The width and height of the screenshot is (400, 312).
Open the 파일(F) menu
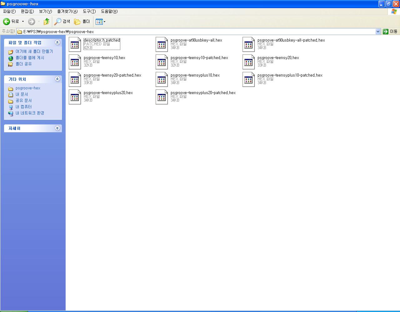(x=9, y=12)
